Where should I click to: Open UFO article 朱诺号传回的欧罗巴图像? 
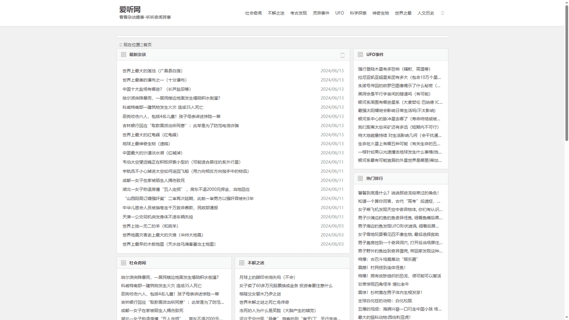pos(399,86)
